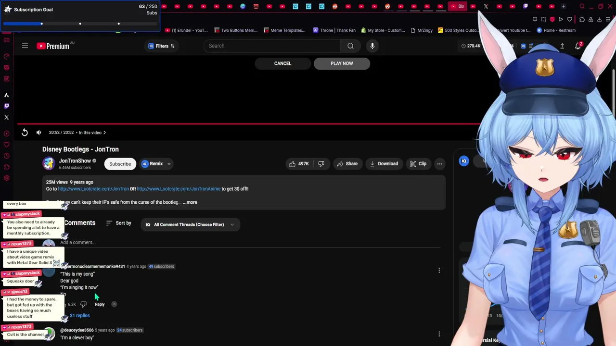Viewport: 616px width, 346px height.
Task: Open the My Store bookmark
Action: [x=383, y=30]
